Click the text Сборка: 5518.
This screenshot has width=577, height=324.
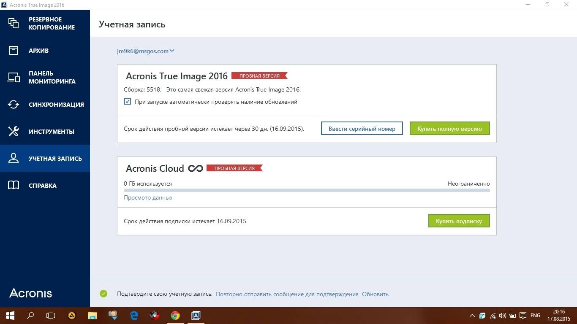pos(143,89)
